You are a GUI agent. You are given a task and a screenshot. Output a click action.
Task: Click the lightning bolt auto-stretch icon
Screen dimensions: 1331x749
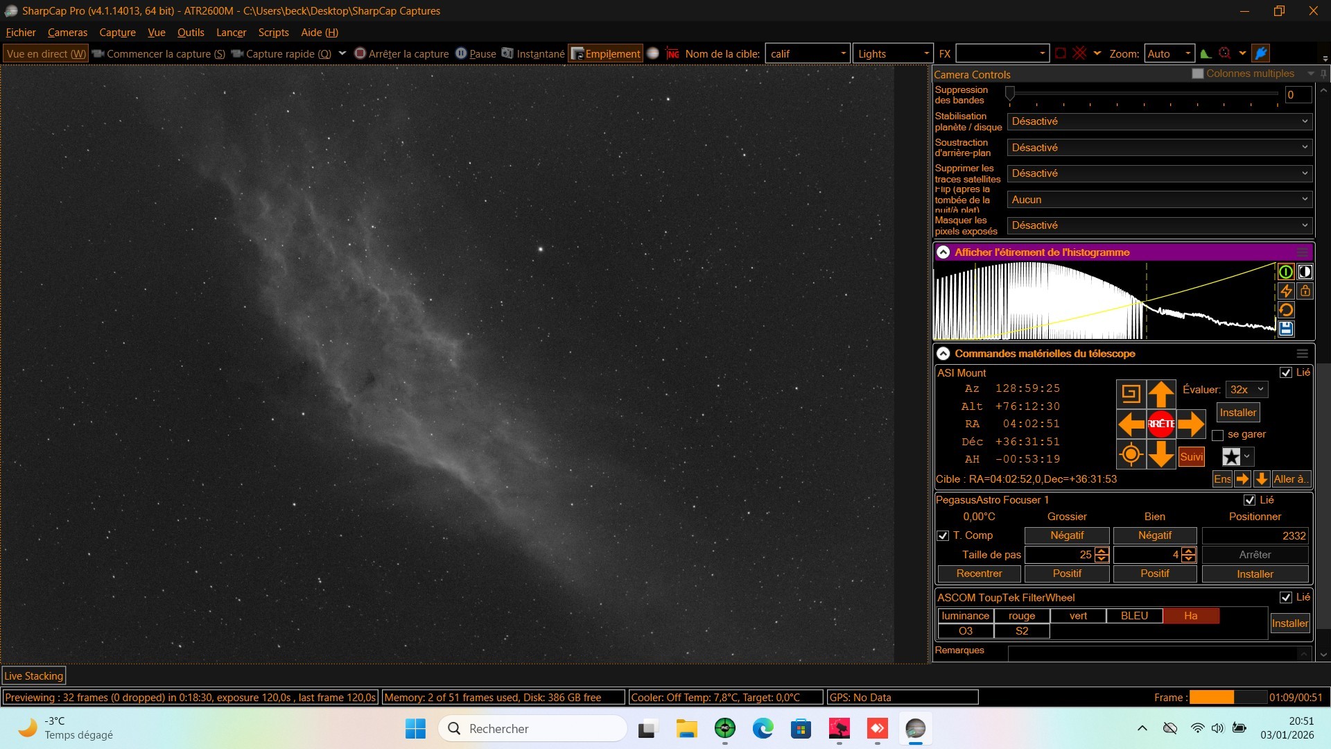1285,291
